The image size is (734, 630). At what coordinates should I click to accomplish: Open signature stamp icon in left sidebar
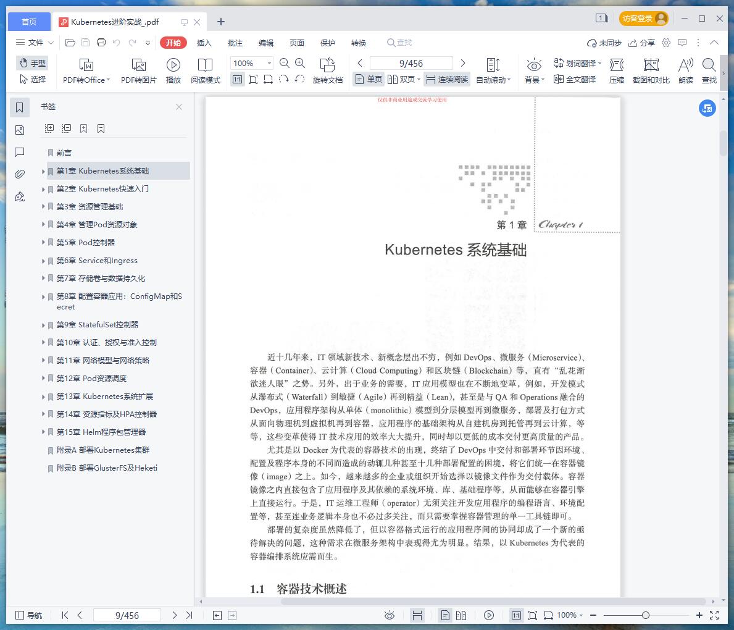pyautogui.click(x=20, y=197)
